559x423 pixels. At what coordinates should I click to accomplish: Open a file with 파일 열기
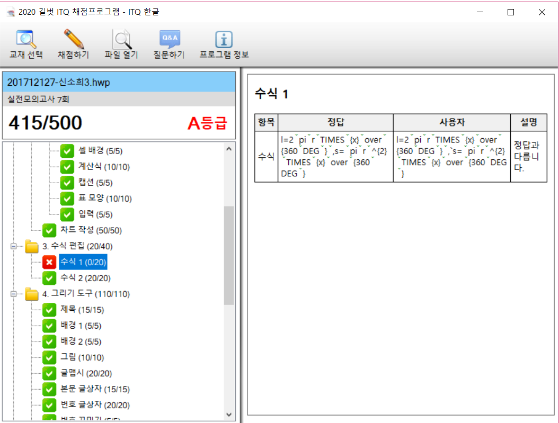click(x=121, y=40)
